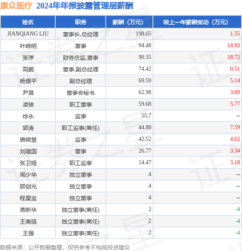The width and height of the screenshot is (242, 251).
Task: Click the position 职工监事(离任)
Action: pyautogui.click(x=80, y=128)
